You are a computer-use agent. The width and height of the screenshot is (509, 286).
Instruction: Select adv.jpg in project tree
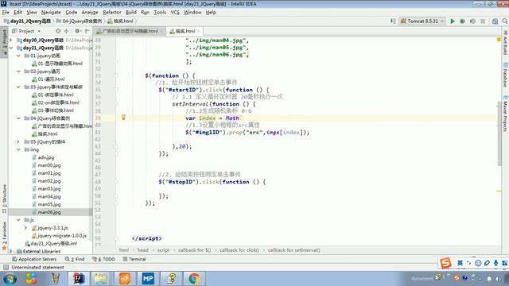tap(46, 157)
